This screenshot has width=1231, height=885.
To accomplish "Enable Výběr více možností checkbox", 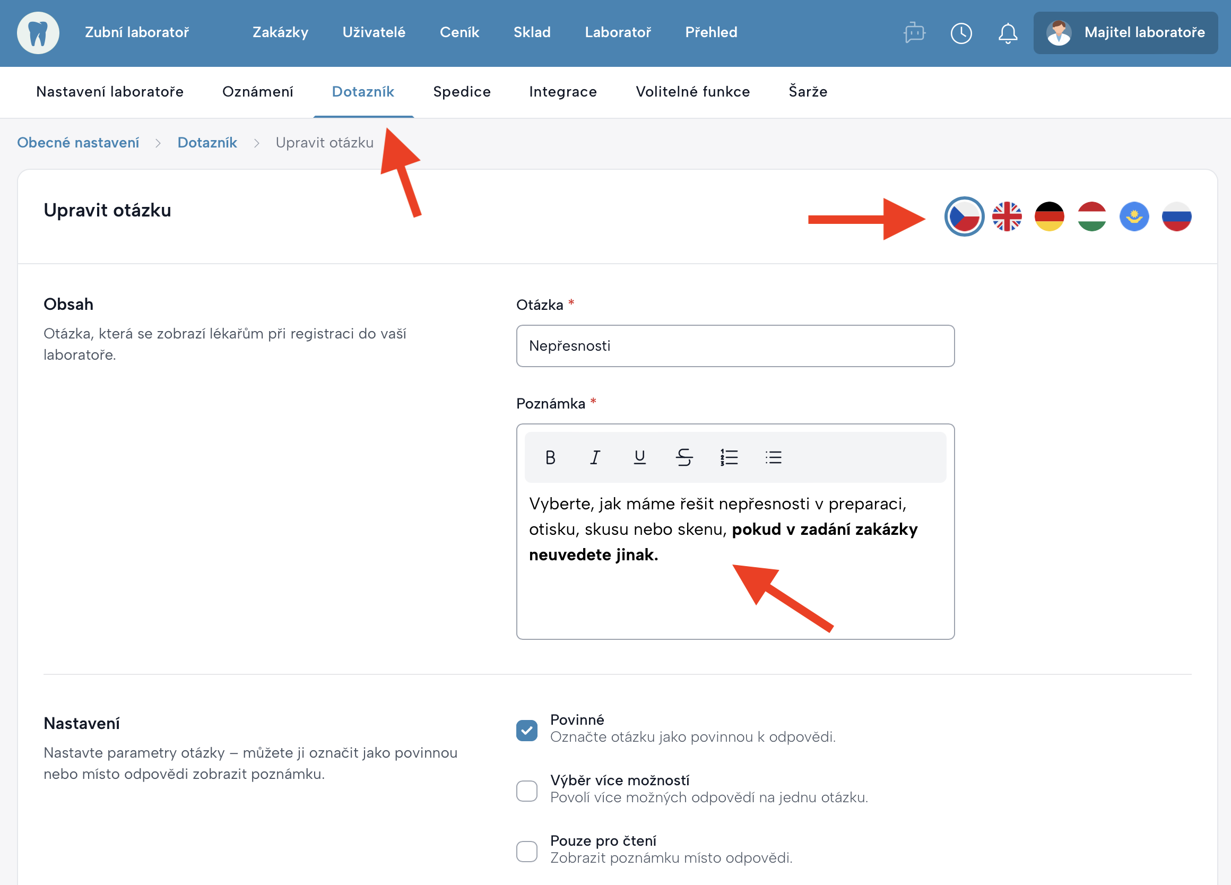I will coord(526,791).
